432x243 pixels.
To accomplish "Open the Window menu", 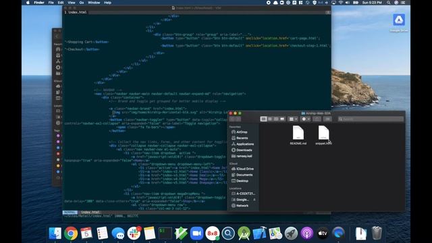I will pyautogui.click(x=94, y=3).
